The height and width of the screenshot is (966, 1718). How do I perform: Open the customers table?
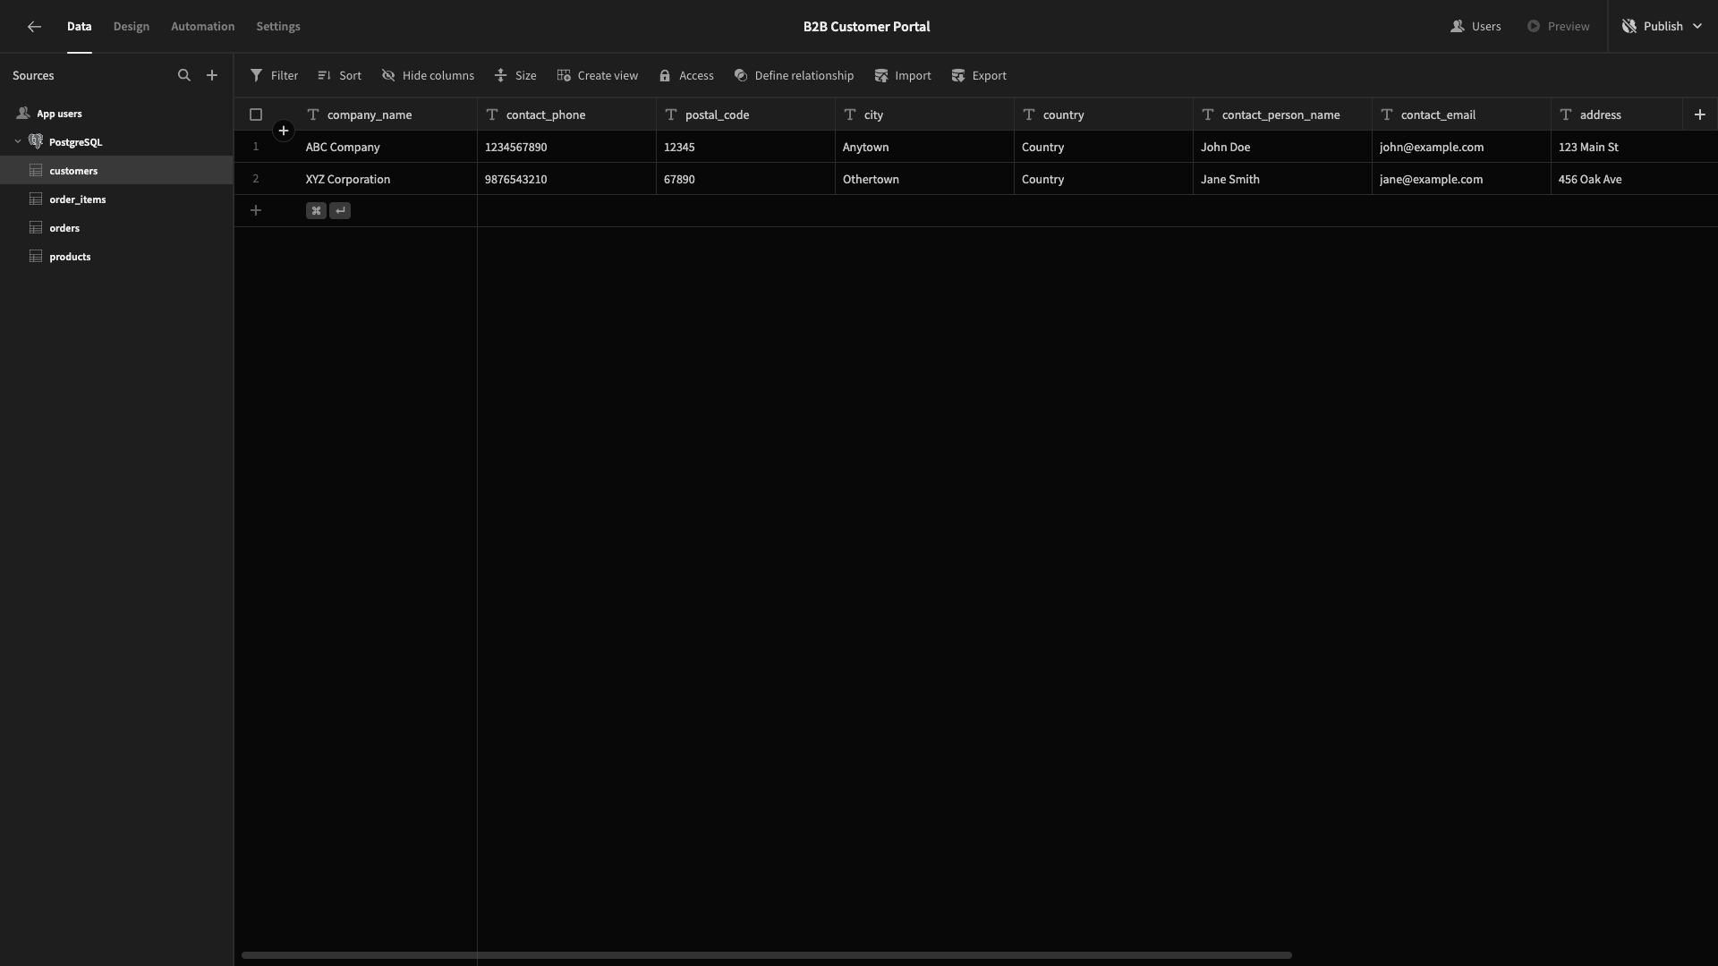pyautogui.click(x=116, y=171)
